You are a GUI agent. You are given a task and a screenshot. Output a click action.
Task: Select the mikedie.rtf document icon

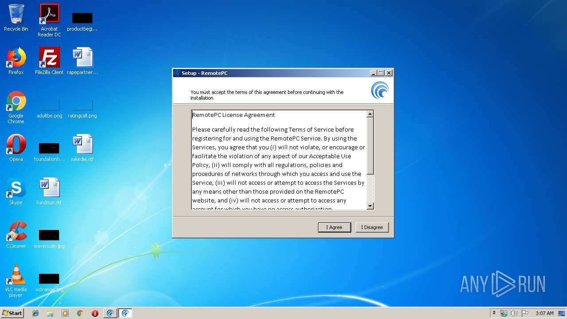(82, 148)
